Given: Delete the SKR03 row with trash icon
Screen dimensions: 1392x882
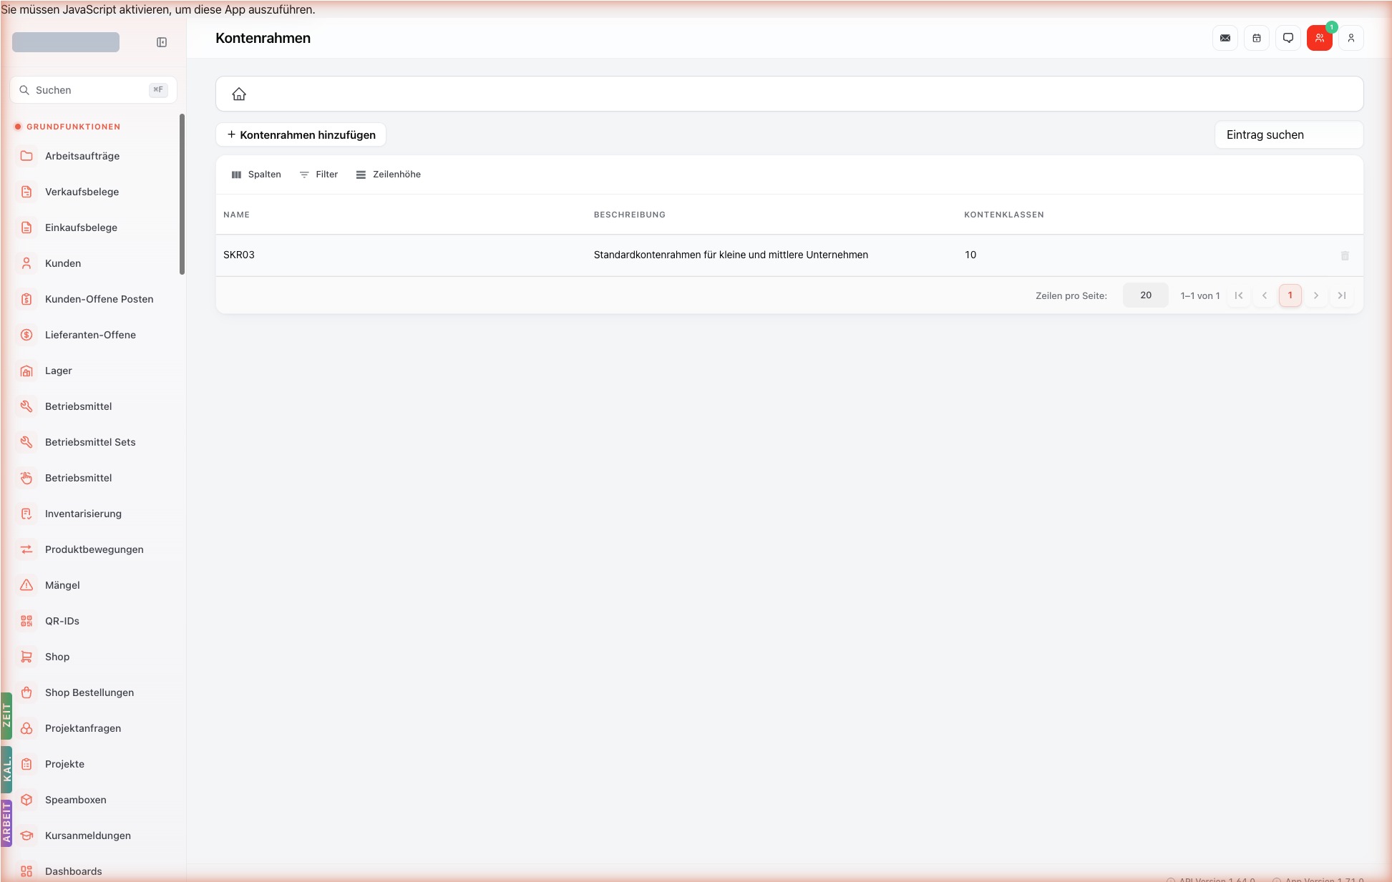Looking at the screenshot, I should (x=1345, y=255).
